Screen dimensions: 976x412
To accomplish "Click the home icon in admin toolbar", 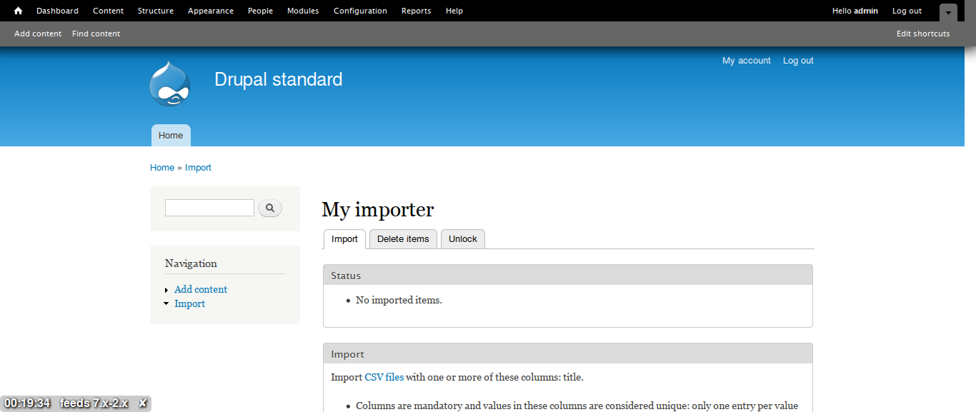I will click(x=18, y=11).
